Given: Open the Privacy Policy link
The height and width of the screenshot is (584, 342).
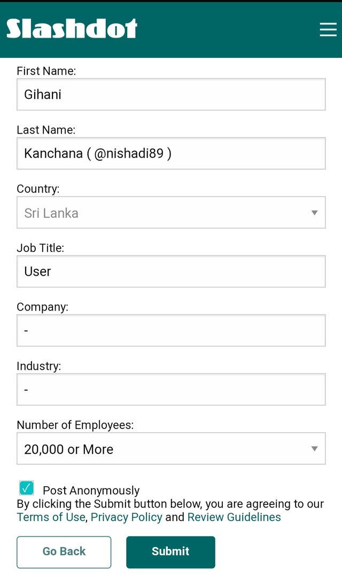Looking at the screenshot, I should pos(126,517).
